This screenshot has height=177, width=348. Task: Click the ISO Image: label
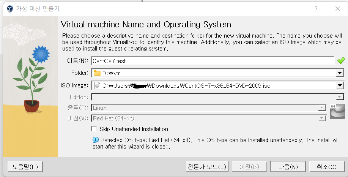74,85
